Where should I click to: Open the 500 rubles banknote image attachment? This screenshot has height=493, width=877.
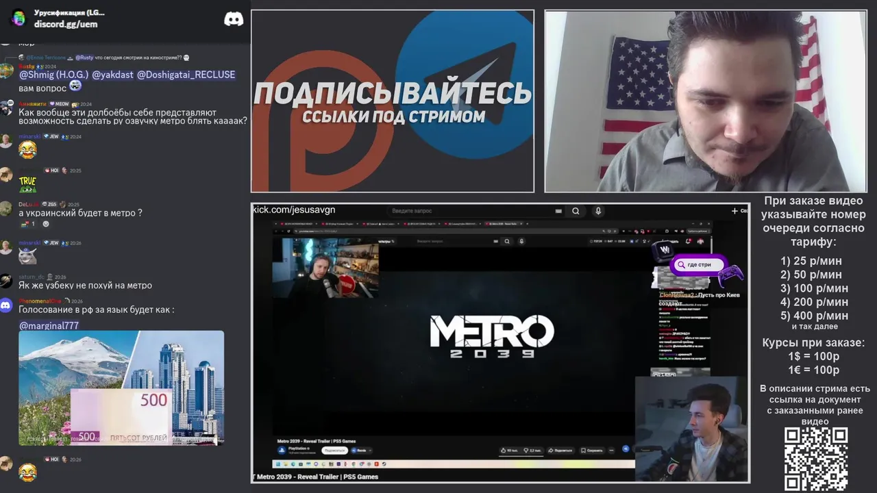[x=121, y=388]
